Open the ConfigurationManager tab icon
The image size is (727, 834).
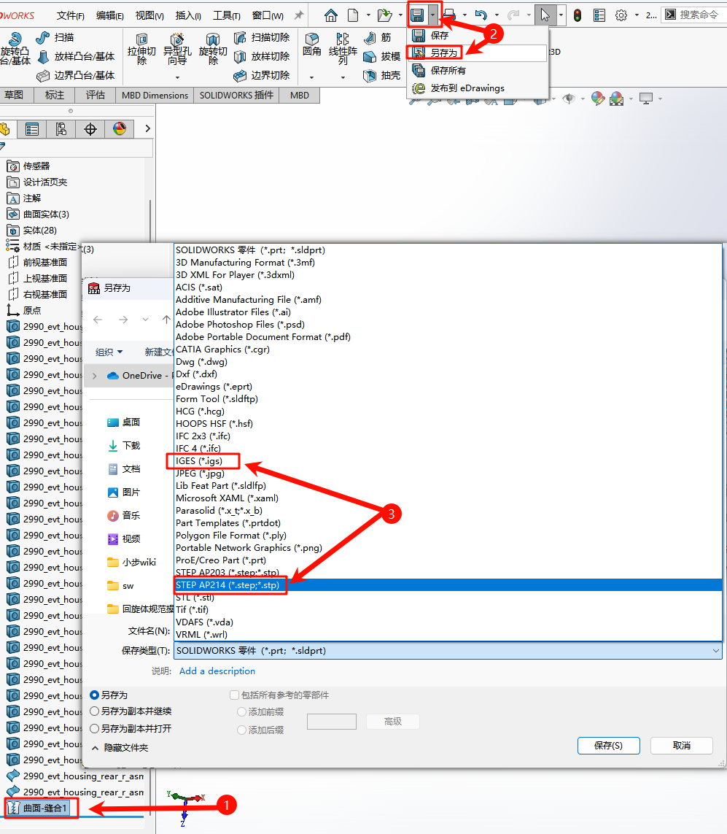(61, 128)
